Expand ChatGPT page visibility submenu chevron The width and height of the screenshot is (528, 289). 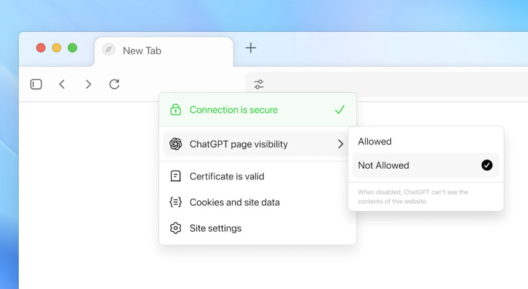coord(340,144)
